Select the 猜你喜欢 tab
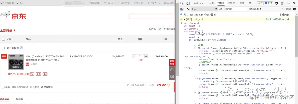The width and height of the screenshot is (298, 104). click(x=5, y=99)
